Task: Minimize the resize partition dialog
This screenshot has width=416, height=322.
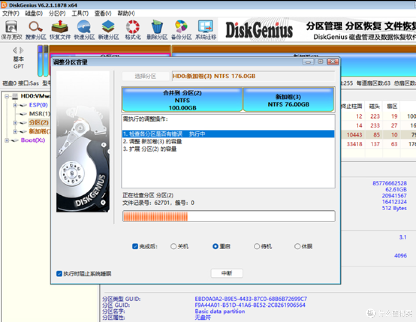Action: click(308, 62)
